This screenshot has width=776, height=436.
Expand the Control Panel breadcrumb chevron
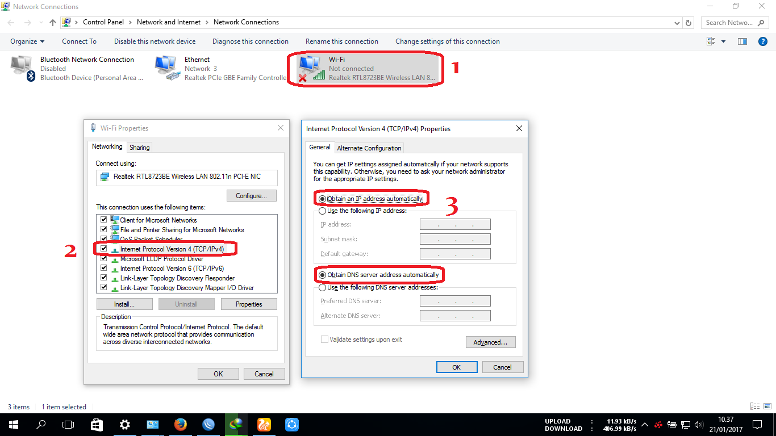coord(130,22)
